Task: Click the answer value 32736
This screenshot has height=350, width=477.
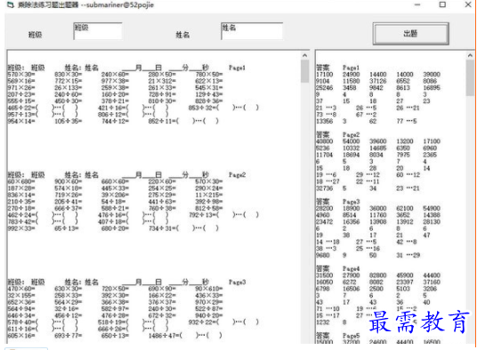Action: (x=324, y=188)
